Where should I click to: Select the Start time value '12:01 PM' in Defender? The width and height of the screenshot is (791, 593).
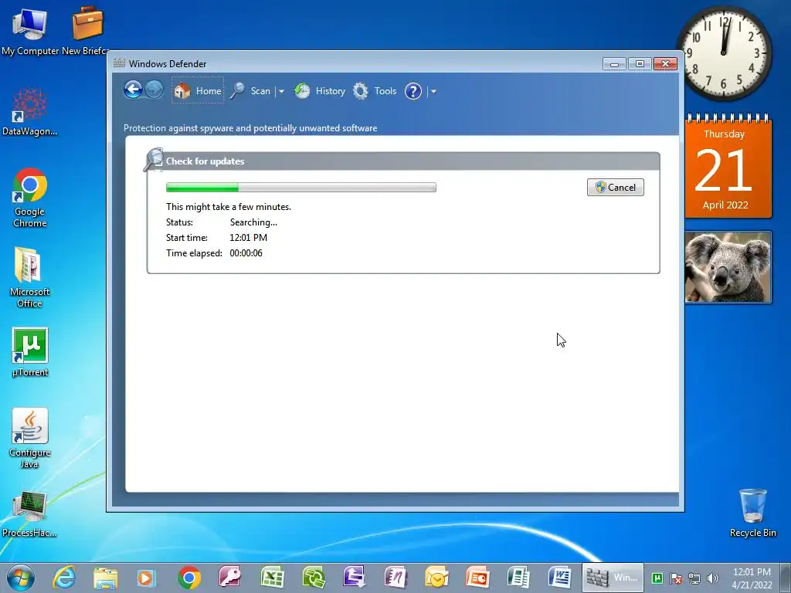248,238
